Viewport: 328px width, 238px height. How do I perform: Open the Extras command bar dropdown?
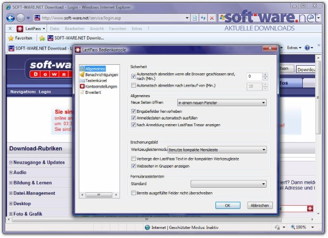tap(294, 48)
